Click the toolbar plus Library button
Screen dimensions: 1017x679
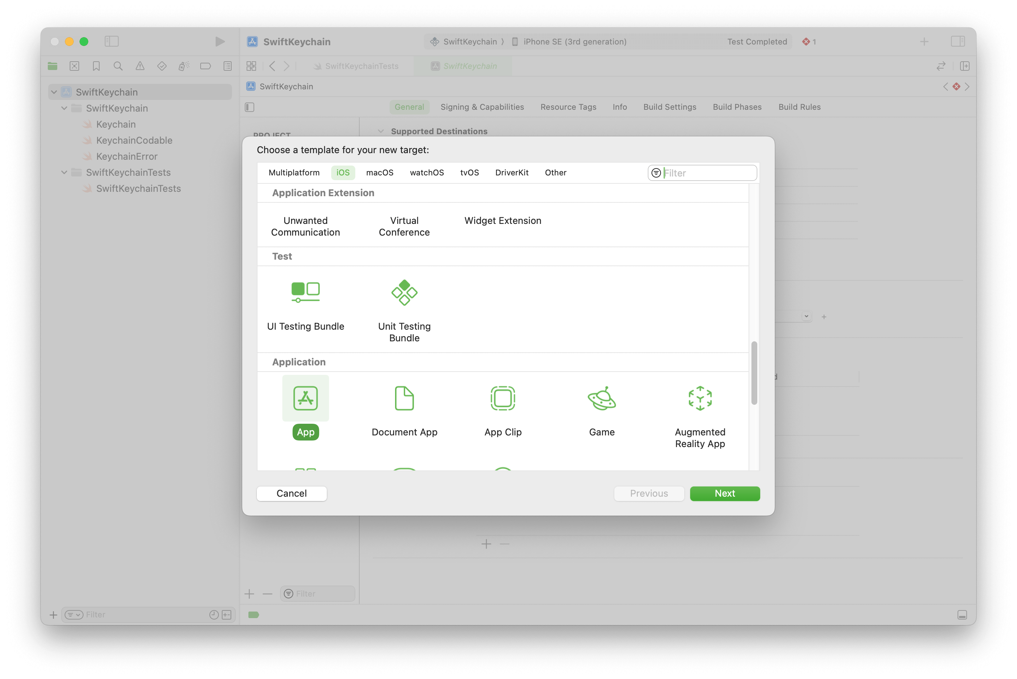[924, 42]
